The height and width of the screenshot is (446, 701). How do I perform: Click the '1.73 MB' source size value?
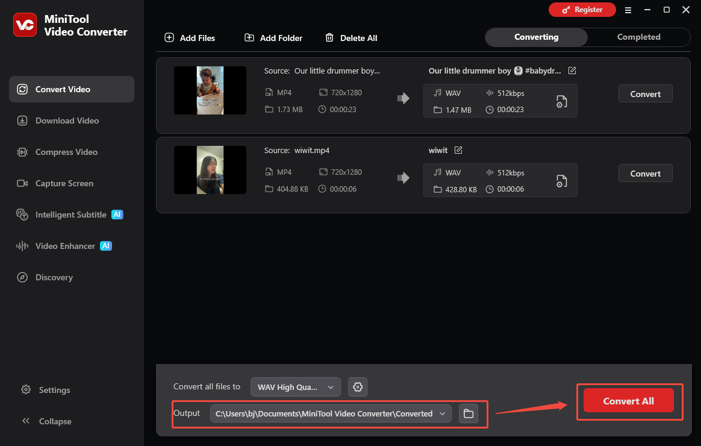(290, 110)
